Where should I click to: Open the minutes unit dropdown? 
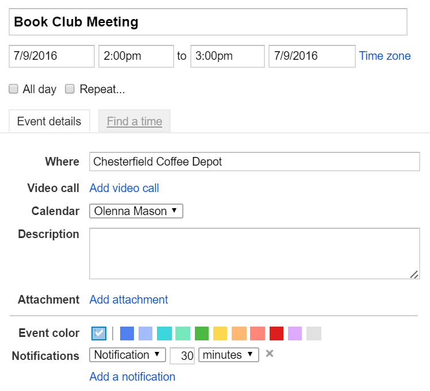[228, 355]
